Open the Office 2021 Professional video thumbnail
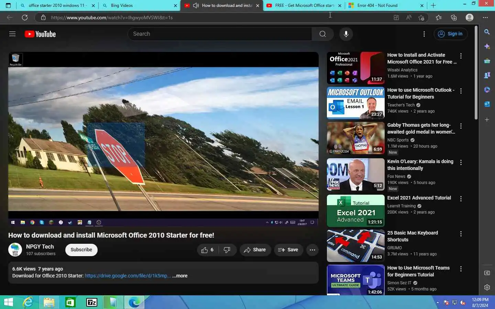 pos(355,68)
